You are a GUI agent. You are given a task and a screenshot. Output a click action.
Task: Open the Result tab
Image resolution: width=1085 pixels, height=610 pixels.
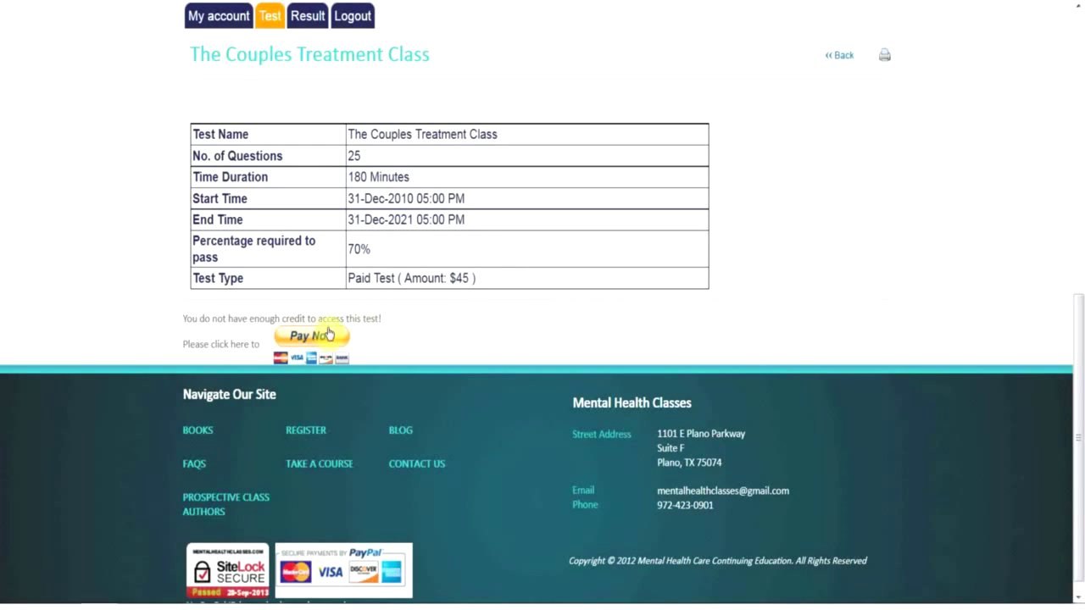(308, 15)
